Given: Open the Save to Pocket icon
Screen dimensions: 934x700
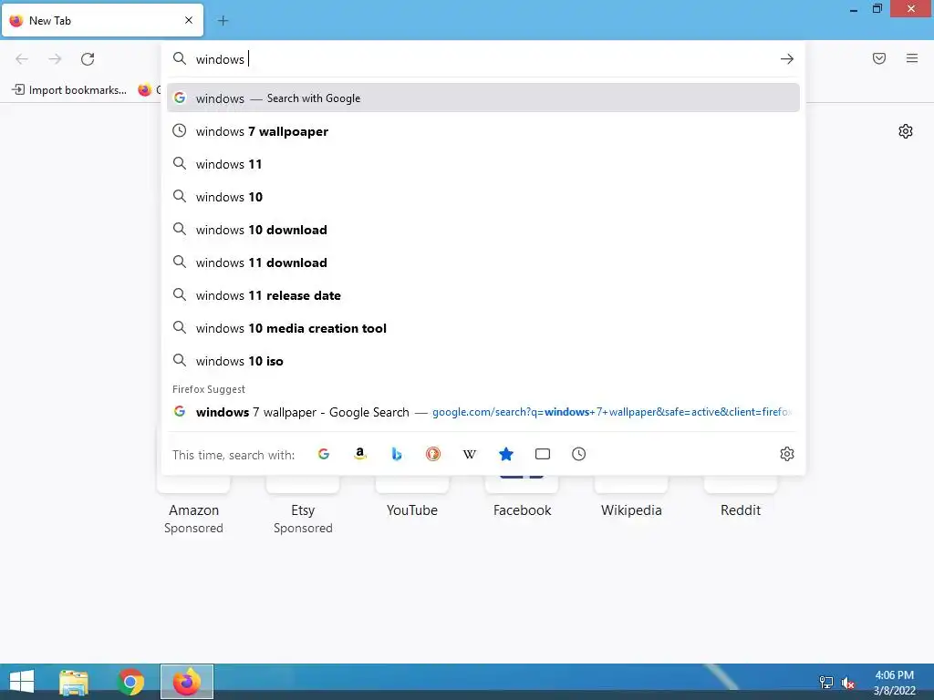Looking at the screenshot, I should (879, 58).
